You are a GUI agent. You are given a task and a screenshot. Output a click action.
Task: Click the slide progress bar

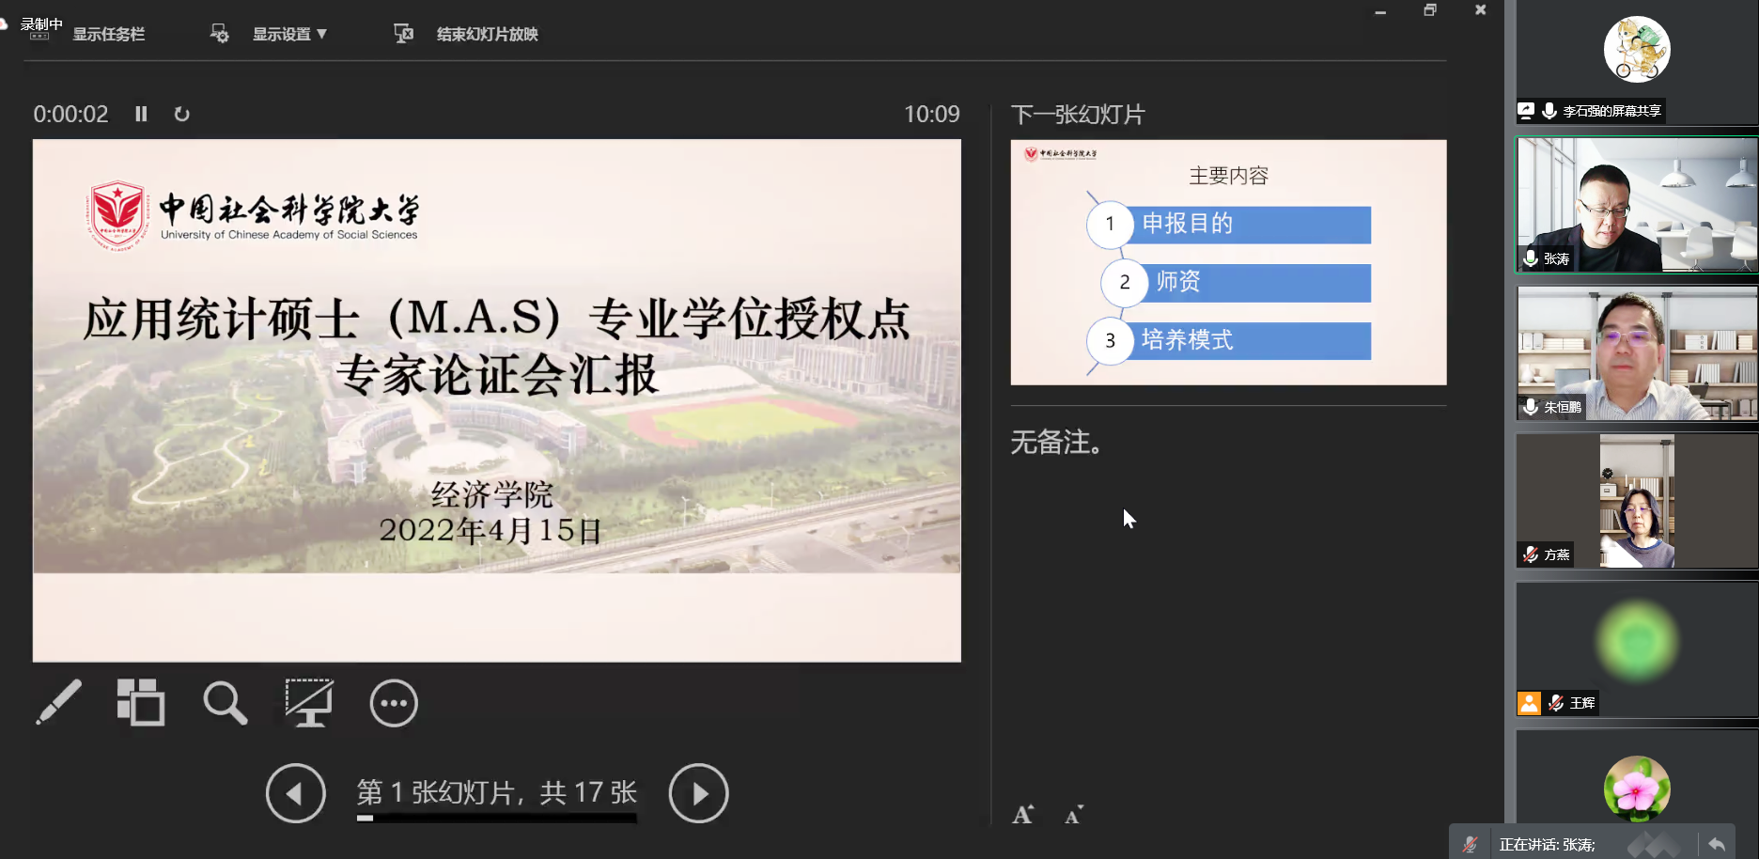496,818
